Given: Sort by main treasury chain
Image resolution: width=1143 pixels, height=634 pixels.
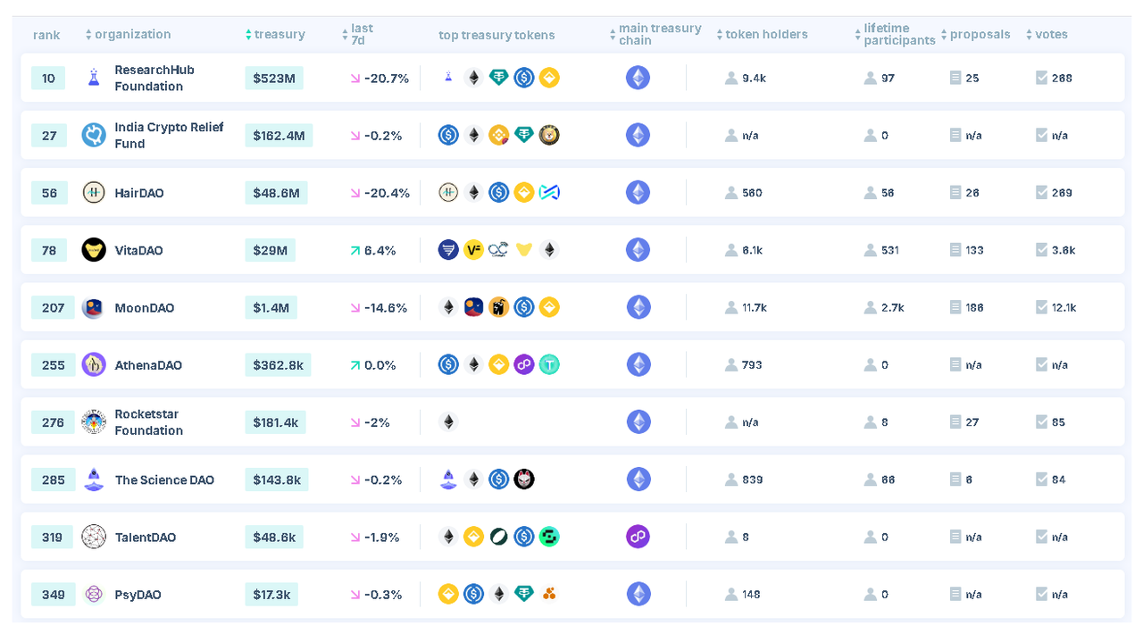Looking at the screenshot, I should [655, 34].
